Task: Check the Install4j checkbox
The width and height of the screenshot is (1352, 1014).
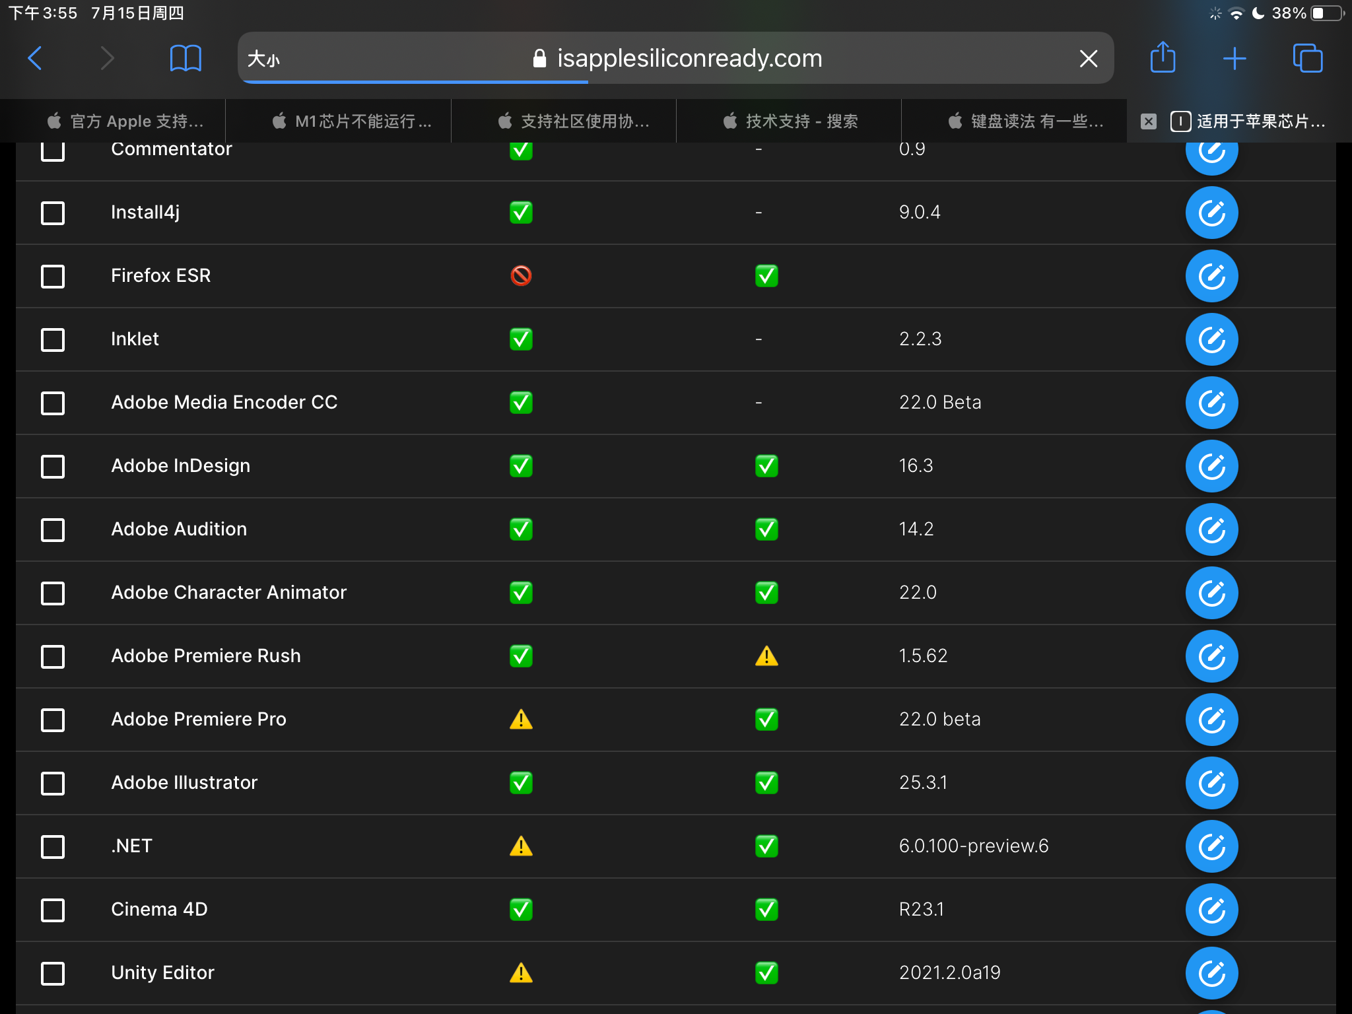Action: [x=53, y=213]
